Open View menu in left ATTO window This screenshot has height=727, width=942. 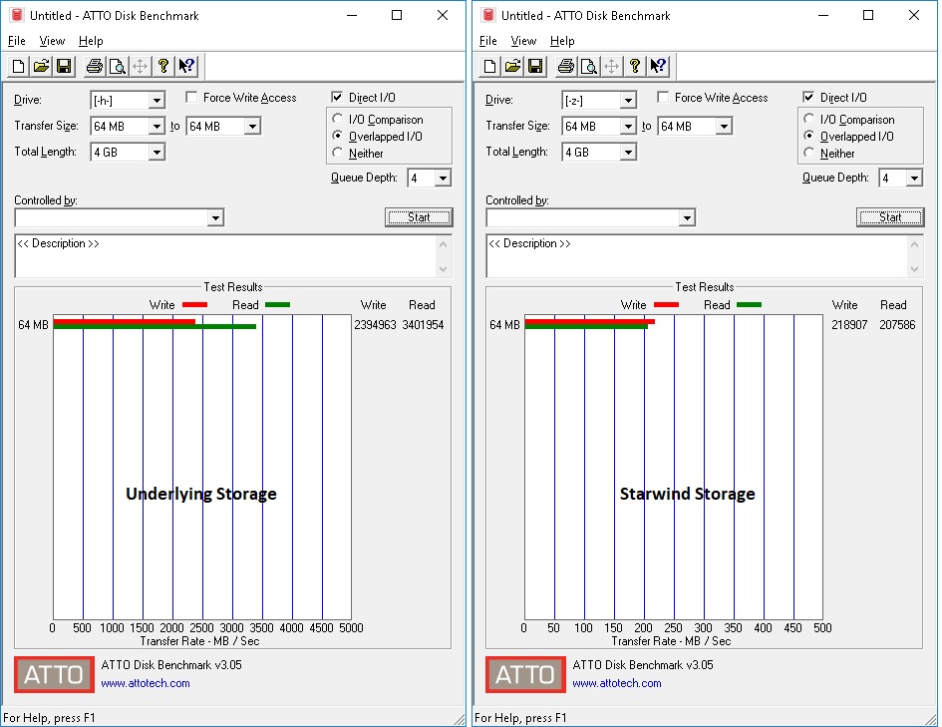point(52,41)
